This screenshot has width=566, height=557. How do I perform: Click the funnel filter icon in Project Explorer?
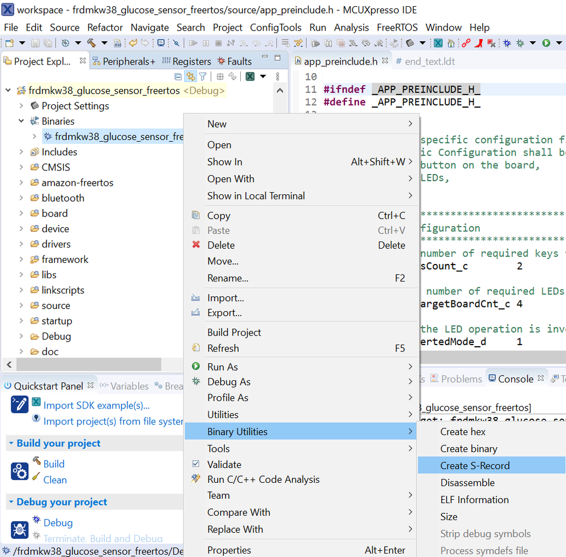pyautogui.click(x=203, y=76)
